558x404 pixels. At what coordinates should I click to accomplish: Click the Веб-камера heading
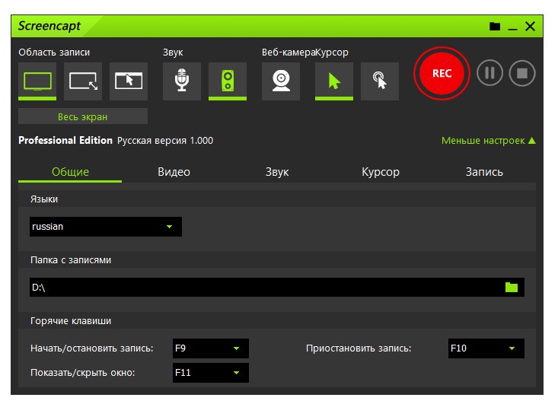tap(289, 52)
